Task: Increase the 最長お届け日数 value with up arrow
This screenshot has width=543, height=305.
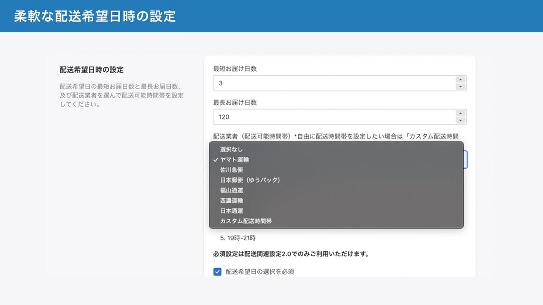Action: (461, 114)
